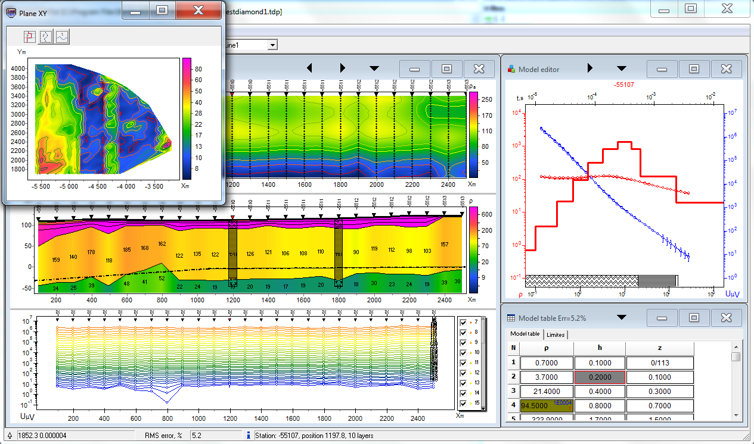Select layer 2 thickness cell 0.2000
The height and width of the screenshot is (444, 754).
tap(599, 377)
